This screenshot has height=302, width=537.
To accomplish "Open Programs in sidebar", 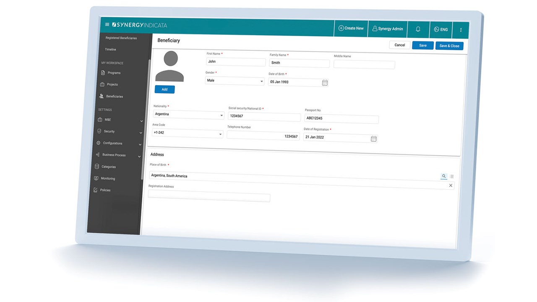I will click(114, 73).
